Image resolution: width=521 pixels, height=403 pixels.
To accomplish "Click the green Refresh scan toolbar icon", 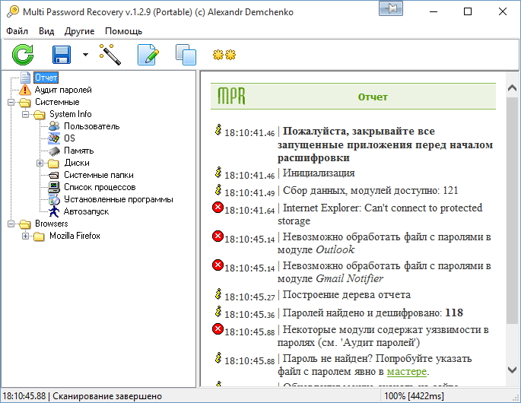I will [23, 55].
